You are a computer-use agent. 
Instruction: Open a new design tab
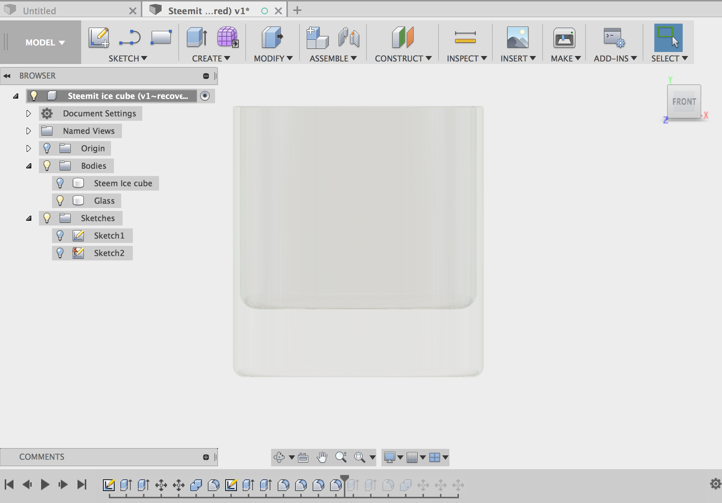pos(297,10)
